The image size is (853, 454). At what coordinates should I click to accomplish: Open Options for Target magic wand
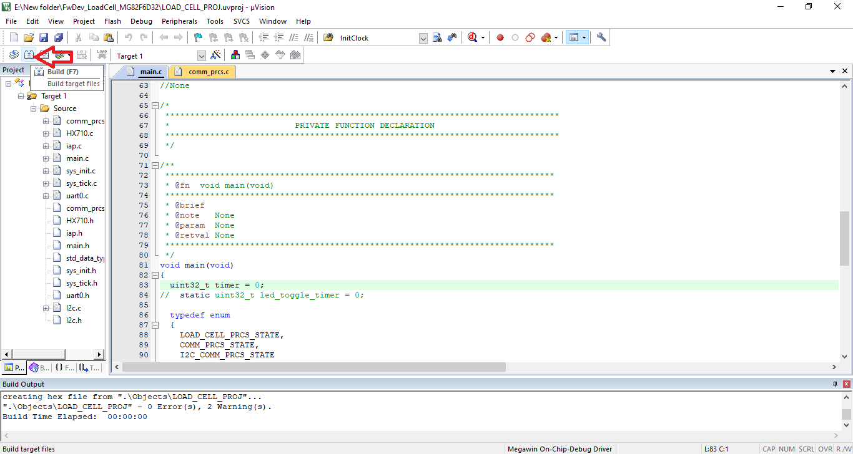point(216,55)
